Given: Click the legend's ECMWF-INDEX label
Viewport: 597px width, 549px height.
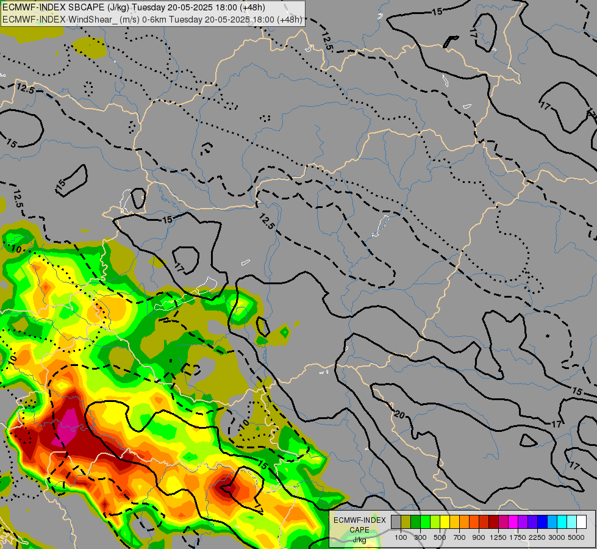Looking at the screenshot, I should point(360,520).
